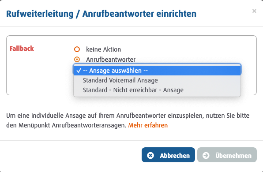Screen dimensions: 263x172
Task: Click the keine Aktion label text
Action: coord(104,49)
